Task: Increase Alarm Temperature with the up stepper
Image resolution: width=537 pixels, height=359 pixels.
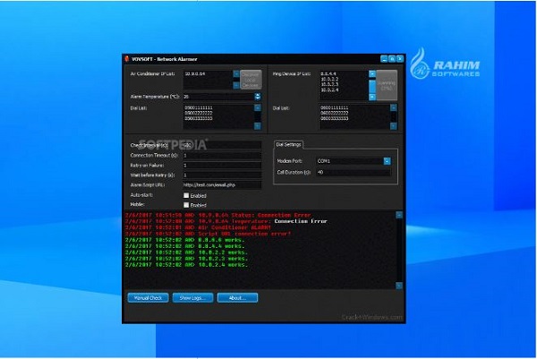Action: (258, 95)
